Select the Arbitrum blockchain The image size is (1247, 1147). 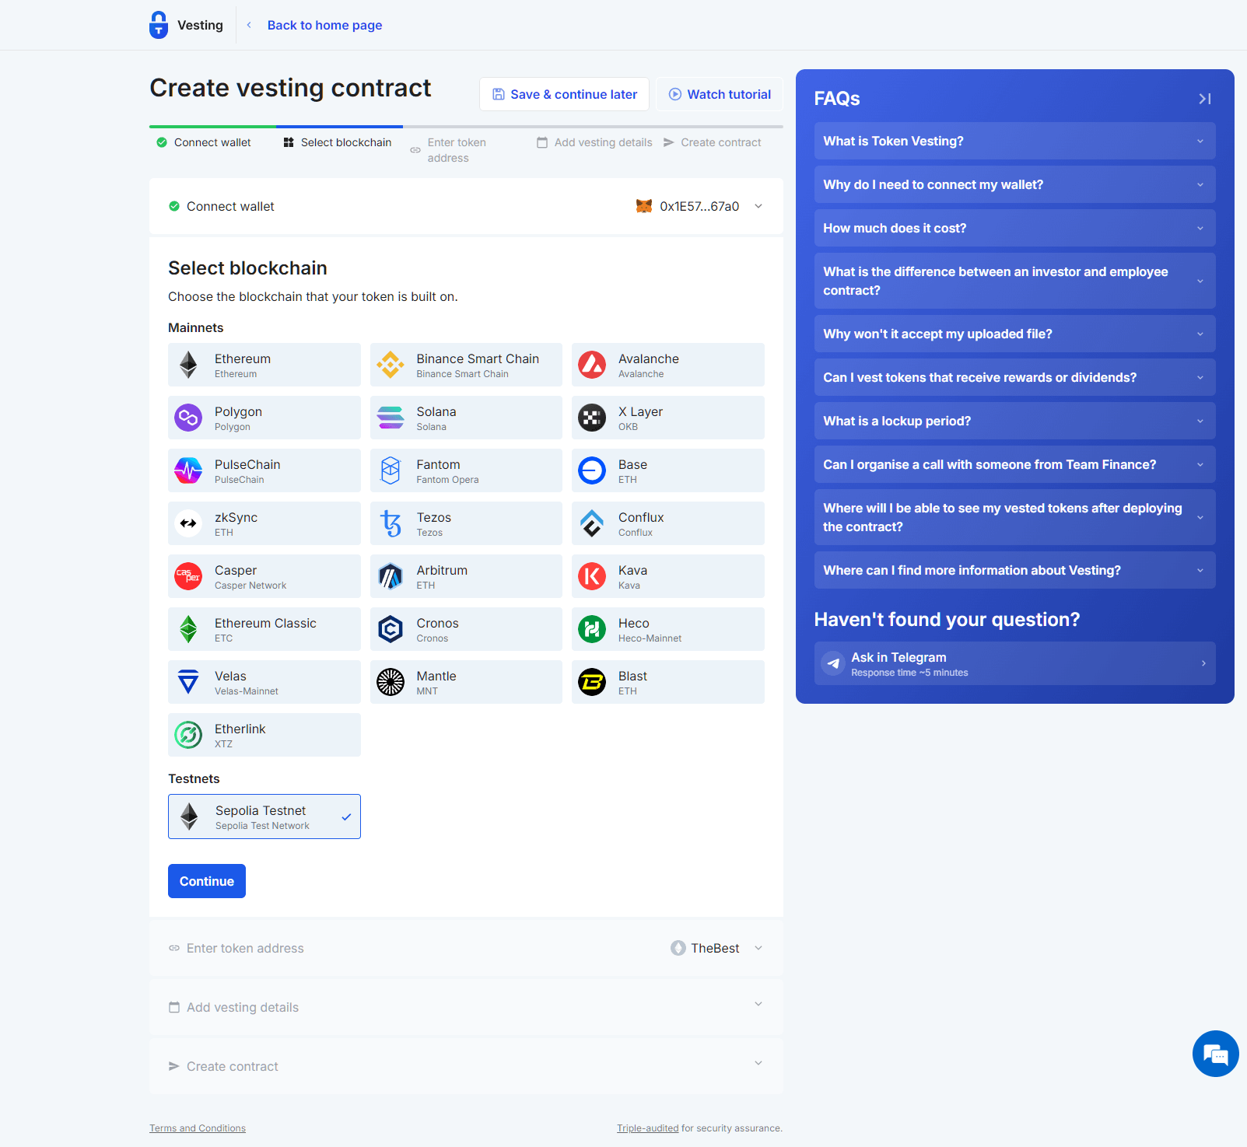click(465, 575)
